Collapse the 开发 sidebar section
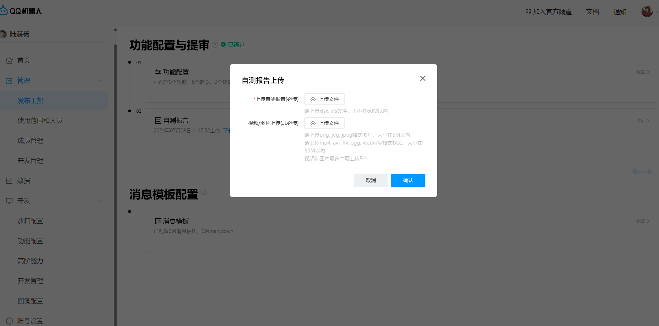659x326 pixels. tap(101, 201)
